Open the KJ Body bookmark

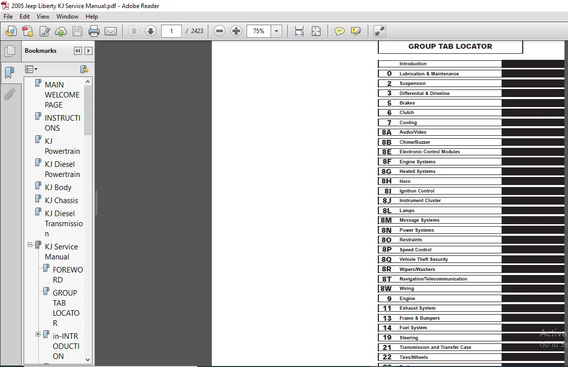(58, 188)
